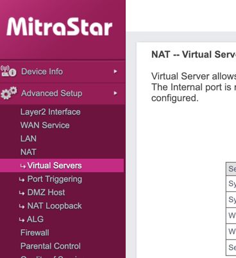Open the LAN settings page
This screenshot has width=236, height=258.
[x=28, y=139]
